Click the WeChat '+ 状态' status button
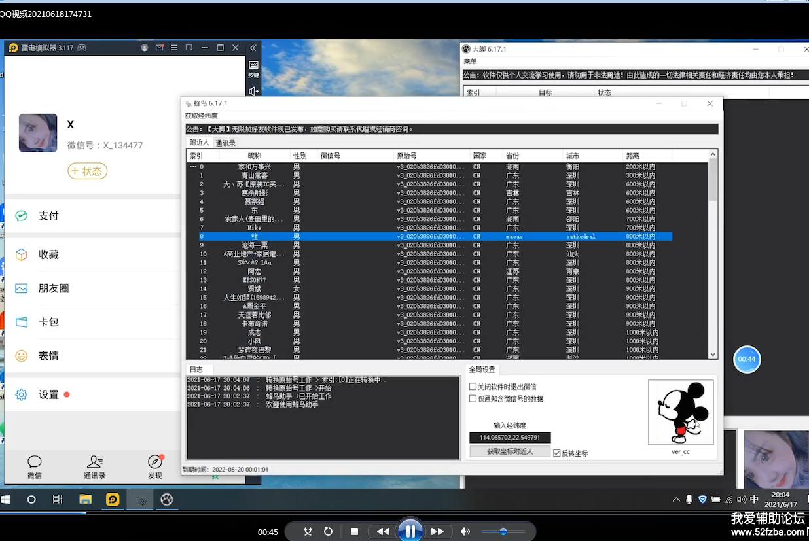Image resolution: width=809 pixels, height=541 pixels. [x=88, y=171]
